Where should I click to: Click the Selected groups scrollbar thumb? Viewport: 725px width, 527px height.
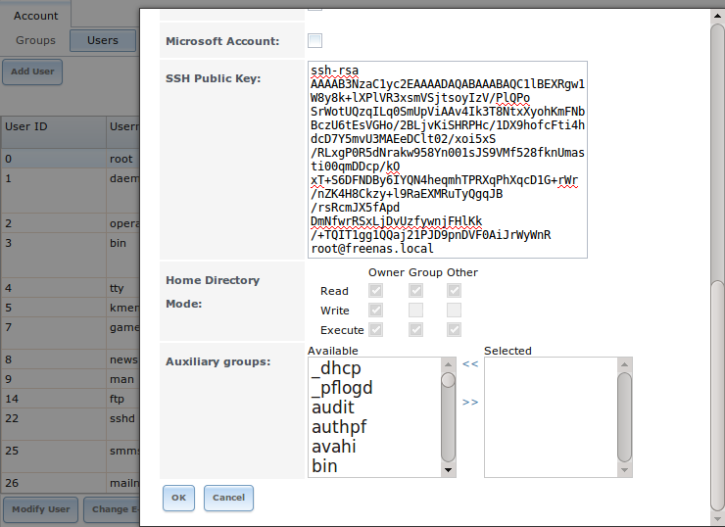(625, 417)
